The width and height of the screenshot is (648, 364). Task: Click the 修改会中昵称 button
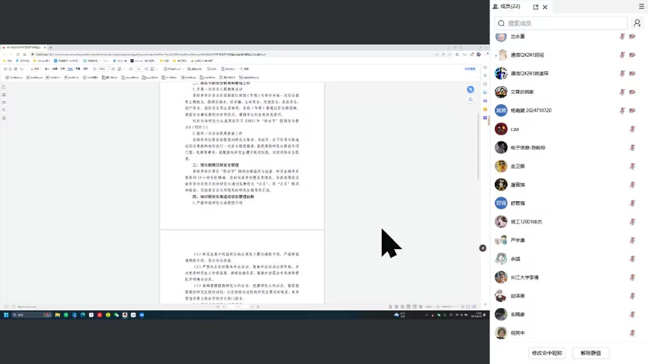pos(547,353)
